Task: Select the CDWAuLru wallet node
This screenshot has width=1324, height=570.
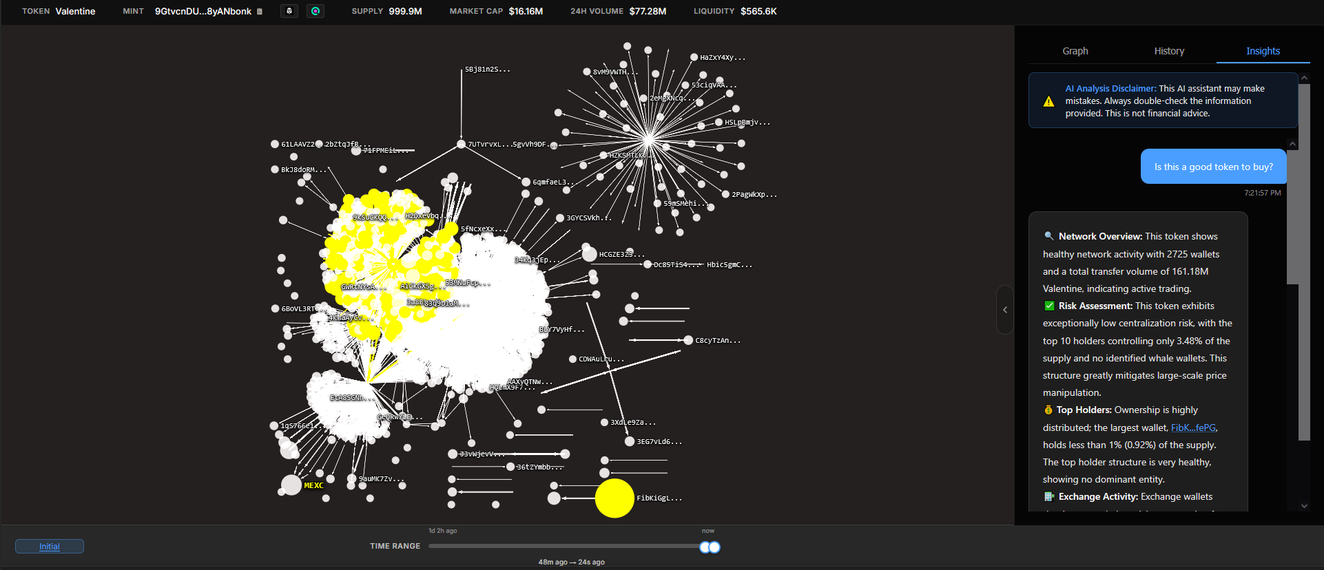Action: click(x=572, y=359)
